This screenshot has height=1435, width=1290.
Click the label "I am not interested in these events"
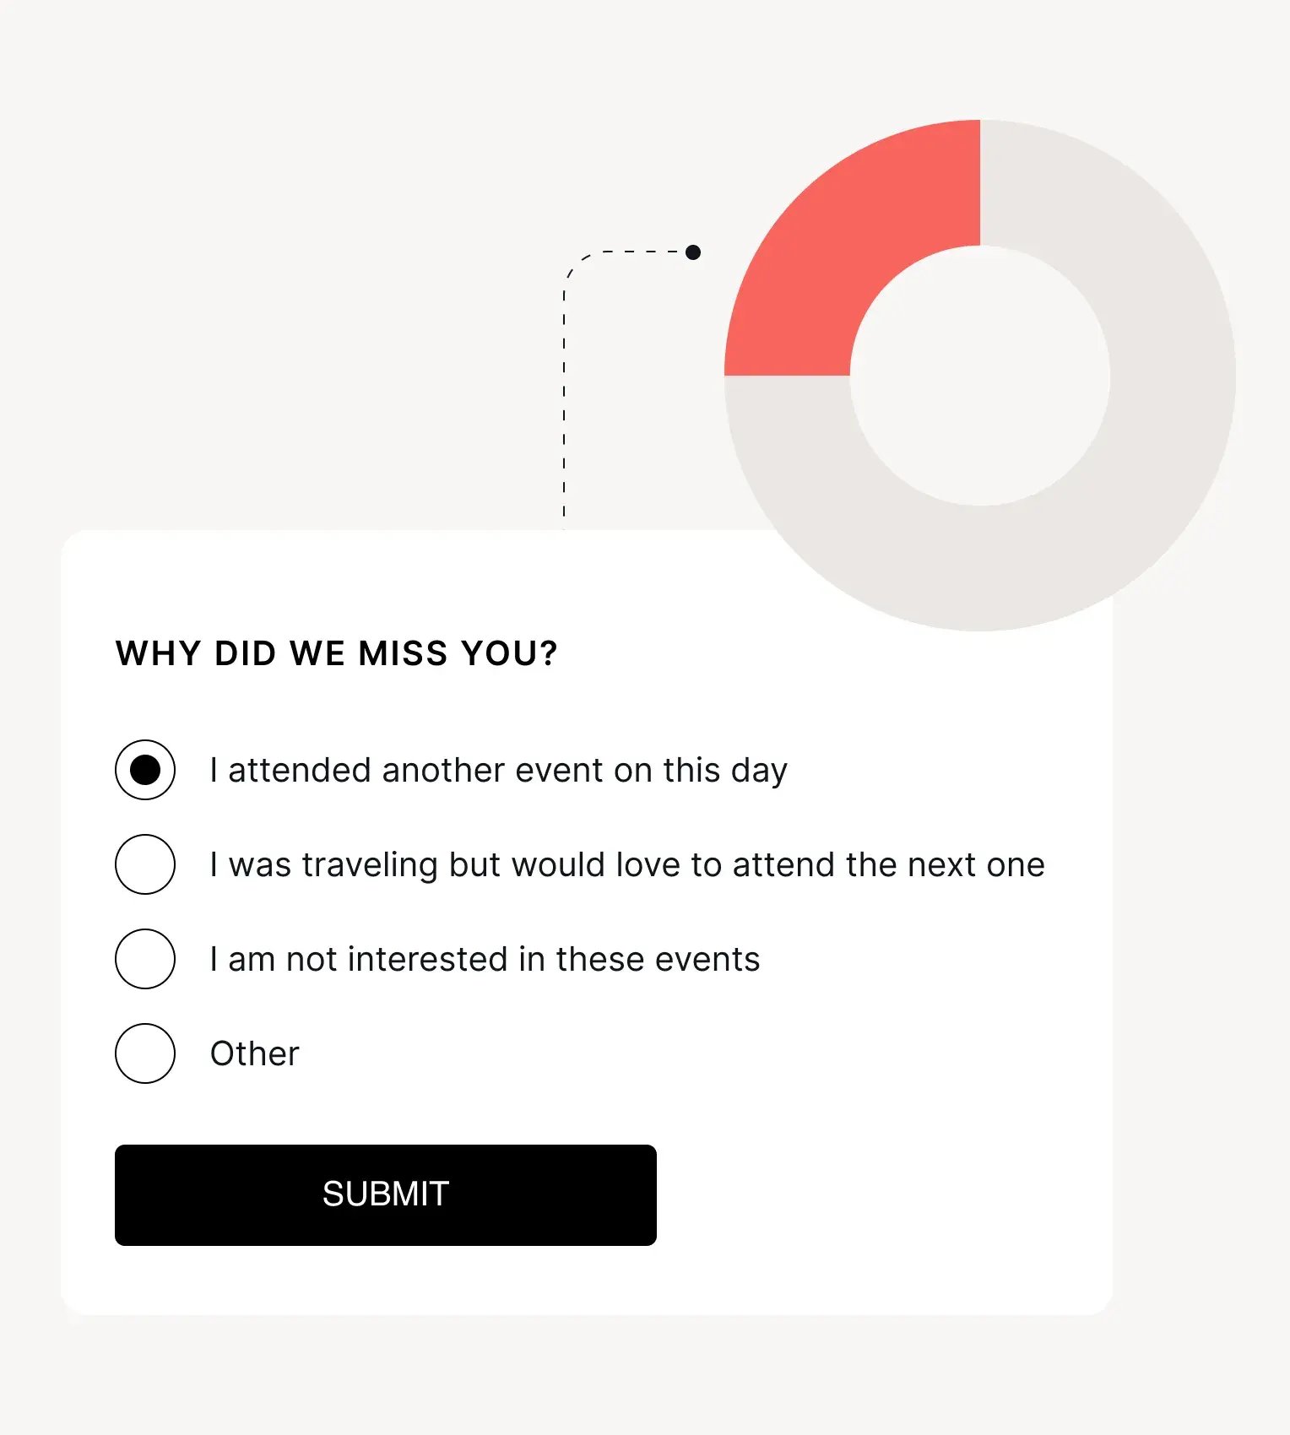coord(485,958)
